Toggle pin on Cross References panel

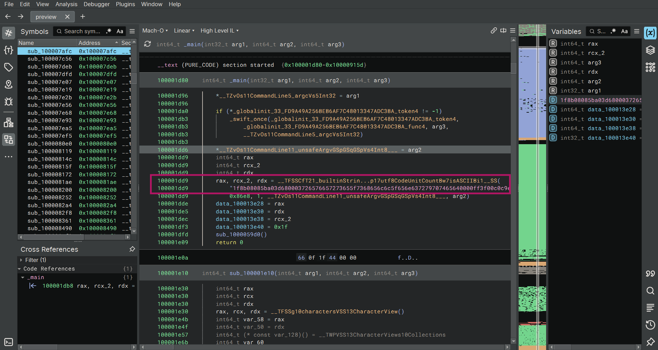[132, 249]
